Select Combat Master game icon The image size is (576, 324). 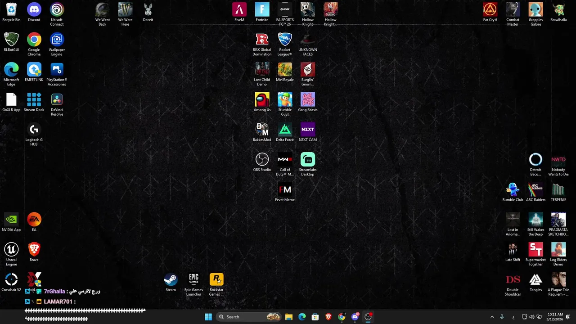513,14
